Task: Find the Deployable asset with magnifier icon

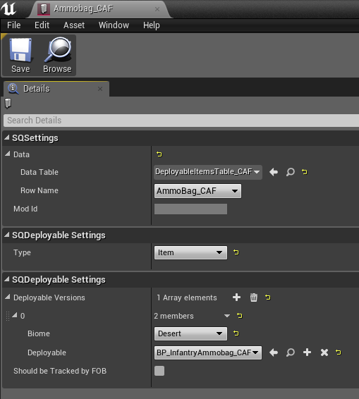Action: tap(291, 352)
